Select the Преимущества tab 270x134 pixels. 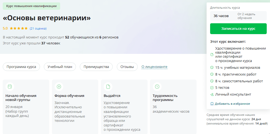click(x=96, y=67)
